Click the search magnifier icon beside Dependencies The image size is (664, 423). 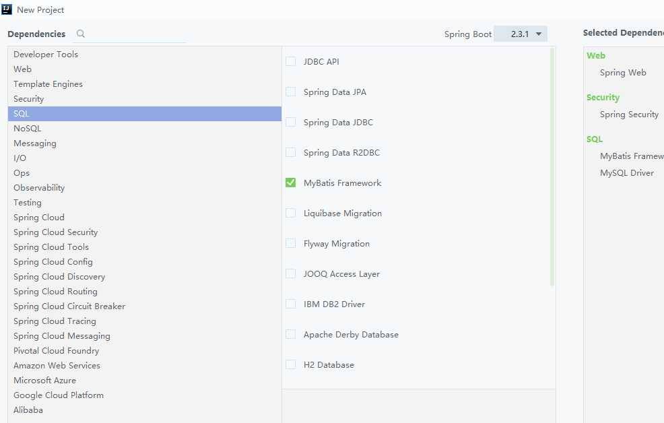tap(81, 34)
